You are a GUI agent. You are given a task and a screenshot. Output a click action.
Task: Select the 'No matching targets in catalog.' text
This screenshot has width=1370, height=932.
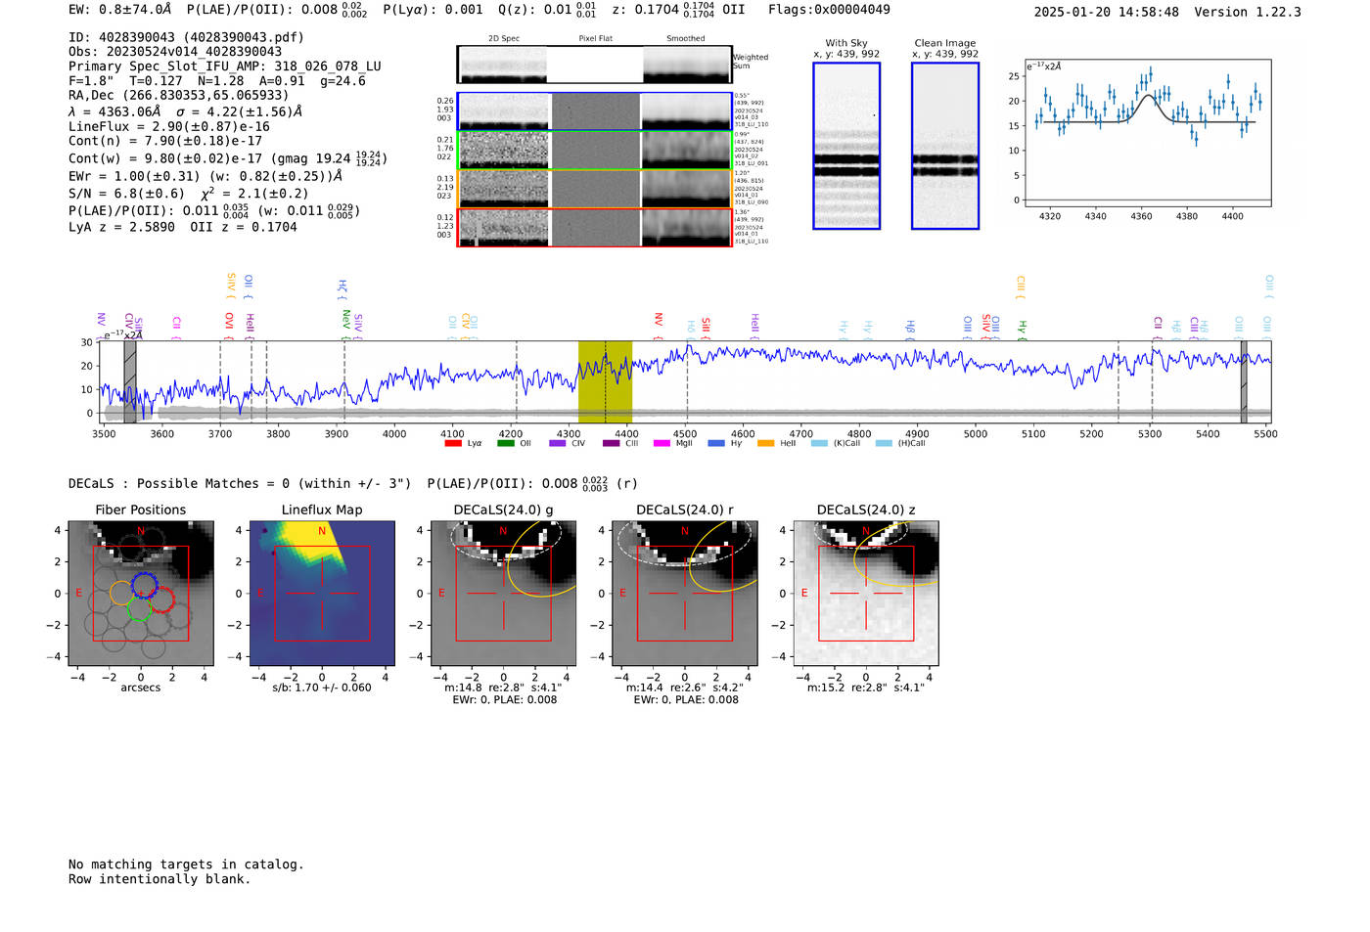(x=186, y=865)
